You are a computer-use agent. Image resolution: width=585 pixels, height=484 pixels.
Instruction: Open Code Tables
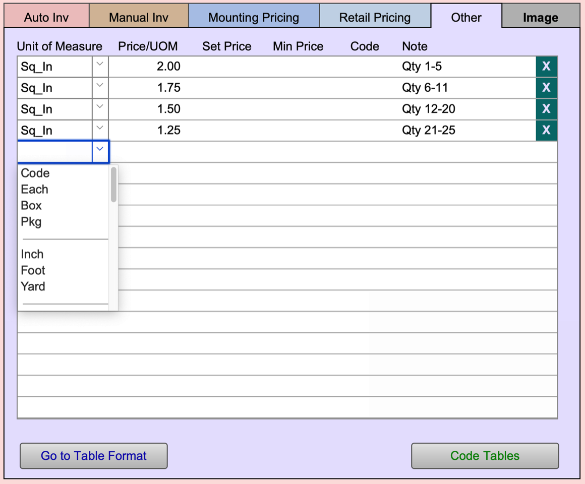pos(485,456)
